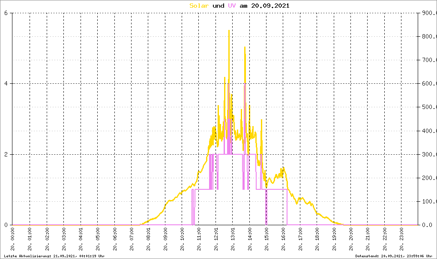Select the right axis value 600.0
Image resolution: width=437 pixels, height=259 pixels.
[428, 83]
